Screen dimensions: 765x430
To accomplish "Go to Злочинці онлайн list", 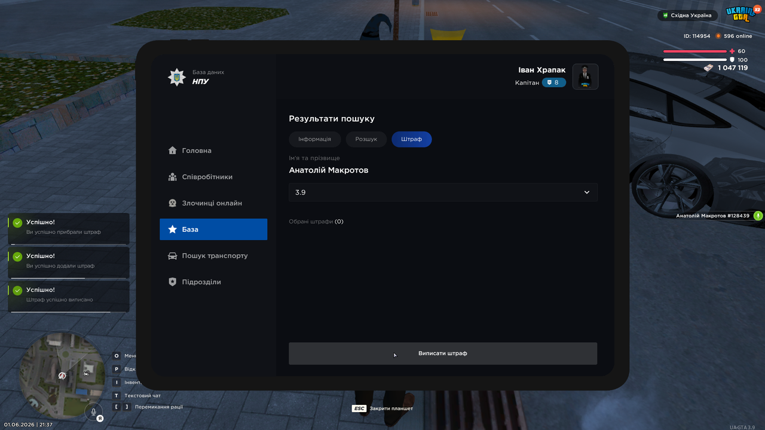I will click(213, 203).
